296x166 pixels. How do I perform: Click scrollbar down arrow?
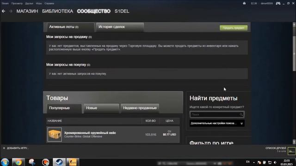[294, 142]
